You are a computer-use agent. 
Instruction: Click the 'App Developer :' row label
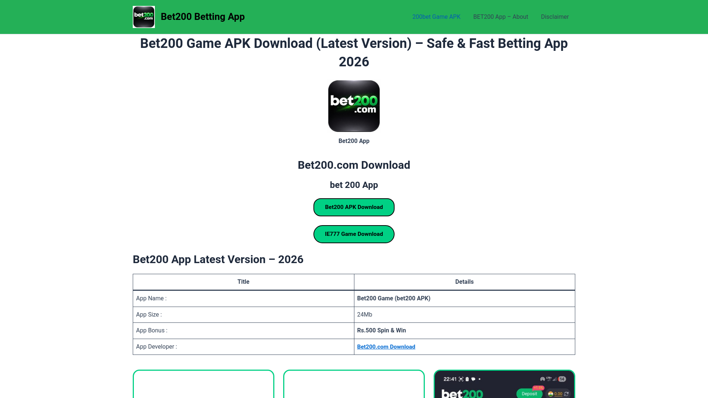click(156, 347)
